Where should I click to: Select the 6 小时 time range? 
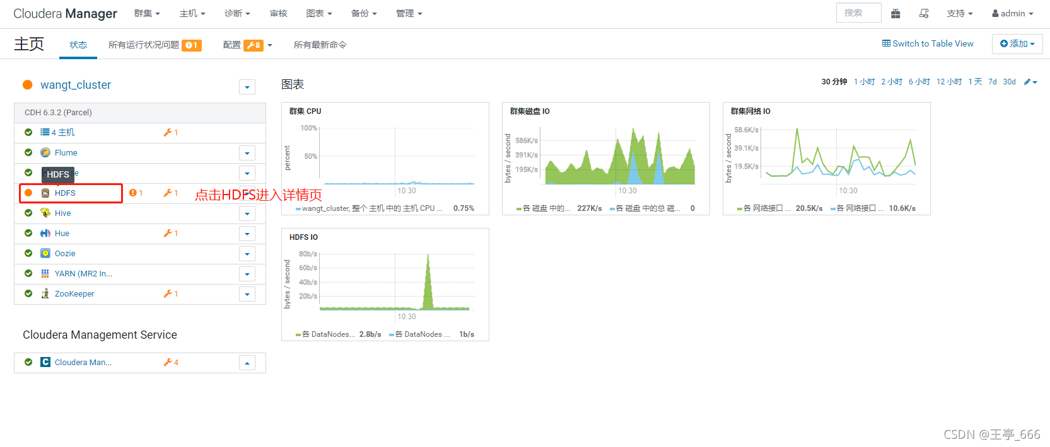click(919, 82)
